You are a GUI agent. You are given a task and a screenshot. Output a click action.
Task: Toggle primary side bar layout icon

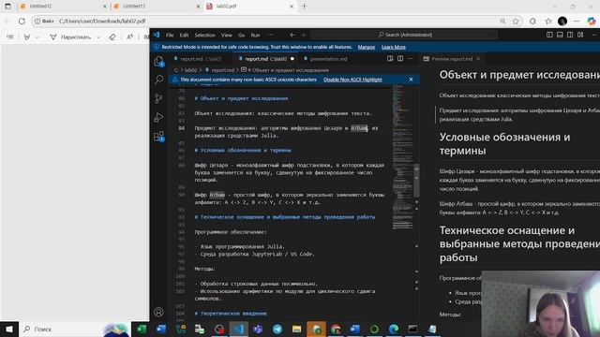(549, 35)
